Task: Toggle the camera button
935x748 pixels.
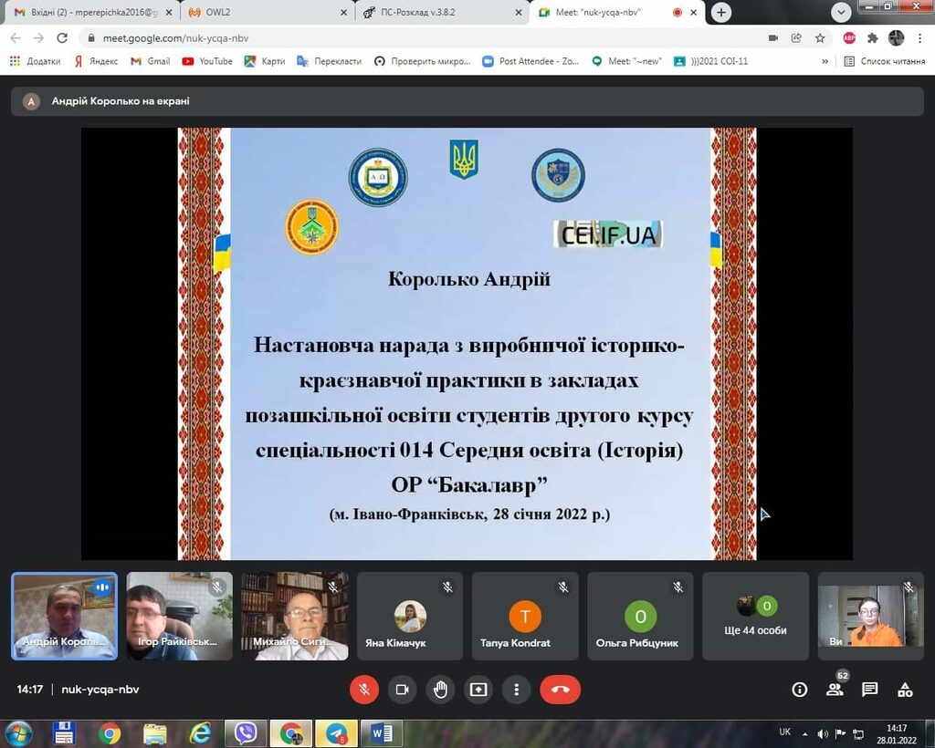Action: [402, 690]
